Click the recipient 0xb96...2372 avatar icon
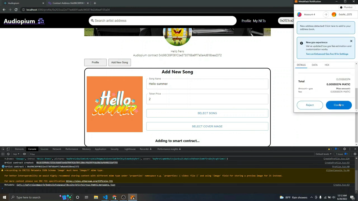 click(x=334, y=15)
